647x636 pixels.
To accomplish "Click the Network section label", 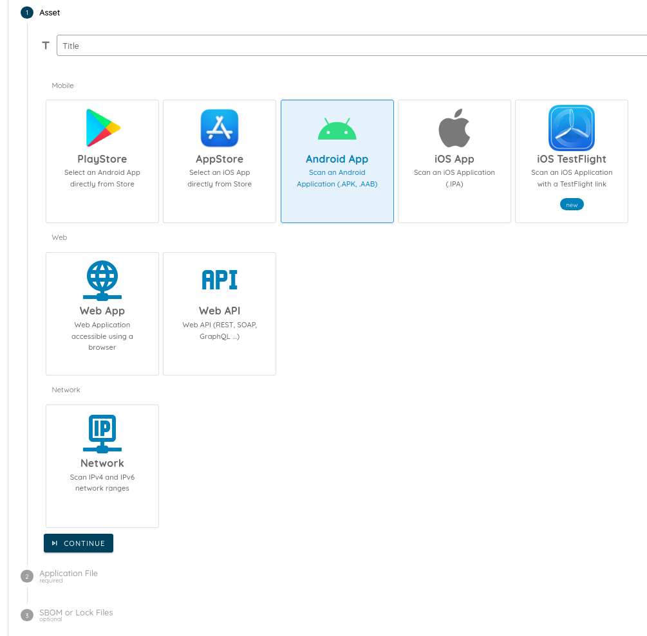I will pyautogui.click(x=66, y=390).
